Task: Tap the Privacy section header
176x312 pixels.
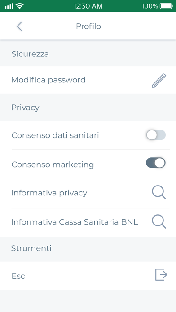Action: [x=25, y=108]
